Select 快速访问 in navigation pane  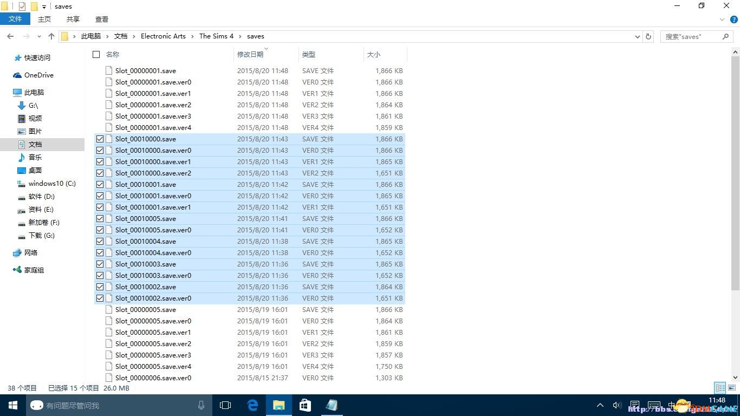(37, 58)
